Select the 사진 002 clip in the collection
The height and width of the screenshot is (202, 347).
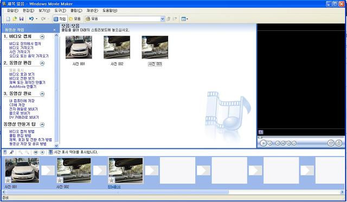pos(117,48)
